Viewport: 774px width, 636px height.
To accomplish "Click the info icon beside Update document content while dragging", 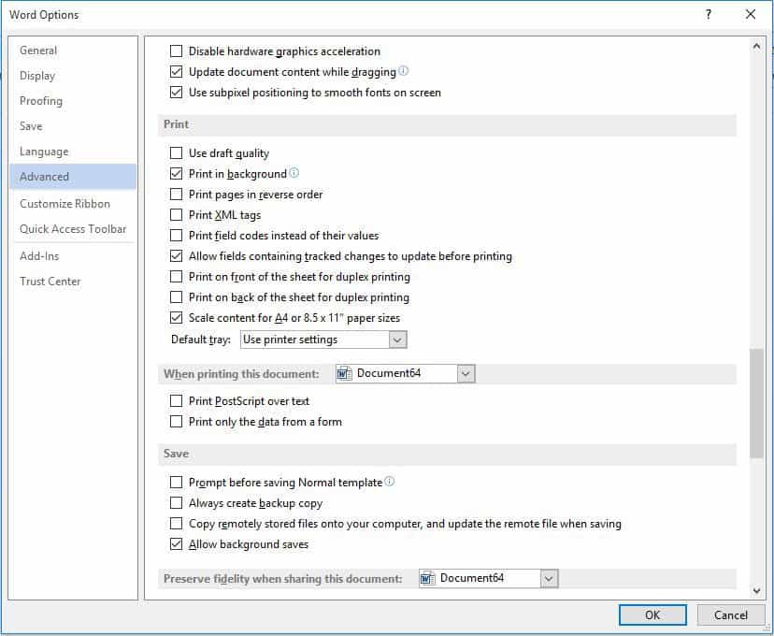I will 403,70.
